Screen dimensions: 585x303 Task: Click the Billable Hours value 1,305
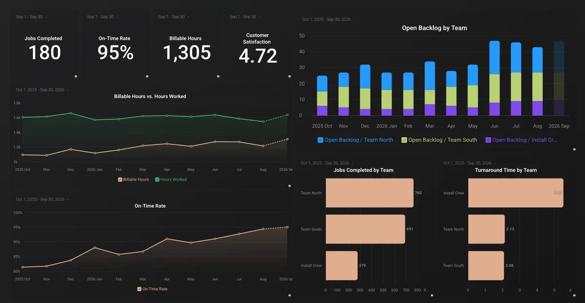tap(187, 53)
